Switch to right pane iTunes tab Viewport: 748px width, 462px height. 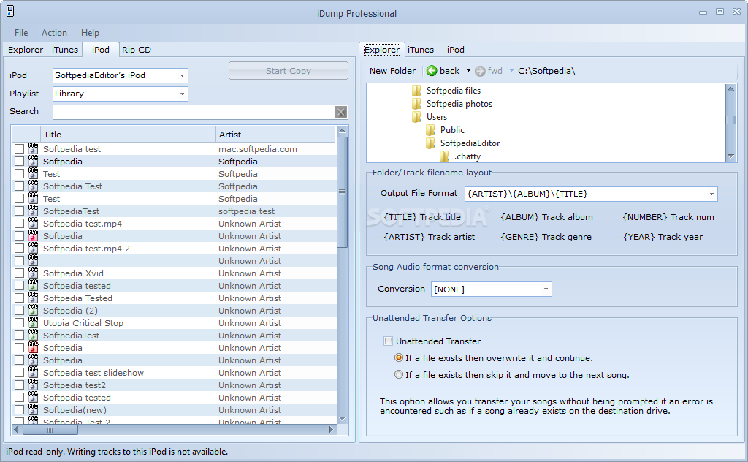coord(421,50)
